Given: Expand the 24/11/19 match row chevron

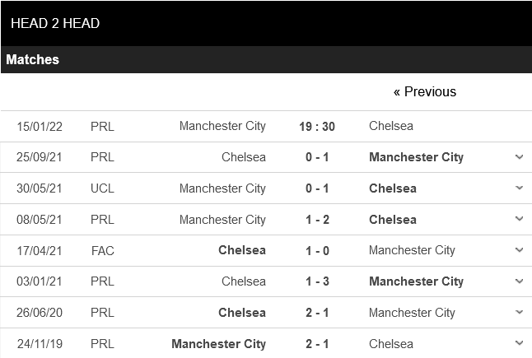Looking at the screenshot, I should [519, 343].
